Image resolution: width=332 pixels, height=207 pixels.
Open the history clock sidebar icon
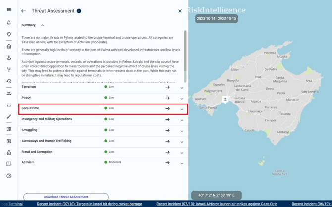(9, 81)
